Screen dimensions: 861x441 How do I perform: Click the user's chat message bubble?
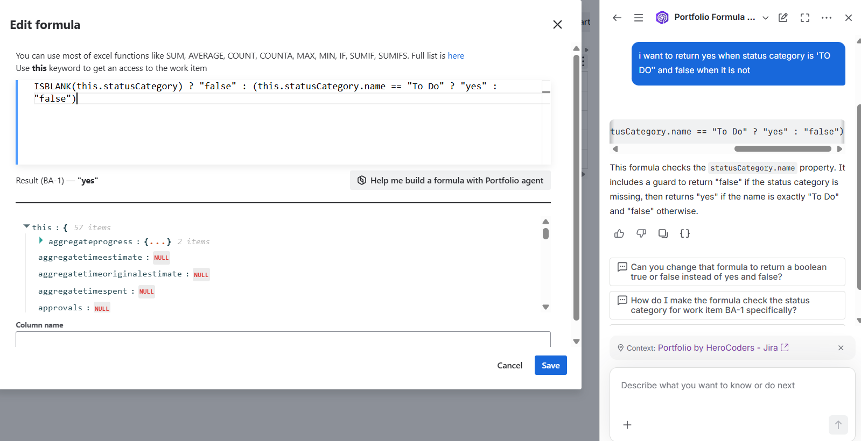[738, 63]
